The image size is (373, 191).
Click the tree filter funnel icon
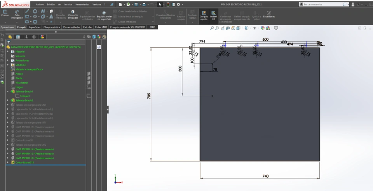pyautogui.click(x=9, y=42)
